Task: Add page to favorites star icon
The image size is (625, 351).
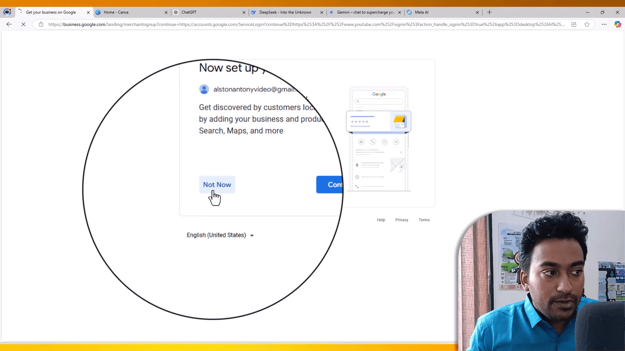Action: point(587,24)
